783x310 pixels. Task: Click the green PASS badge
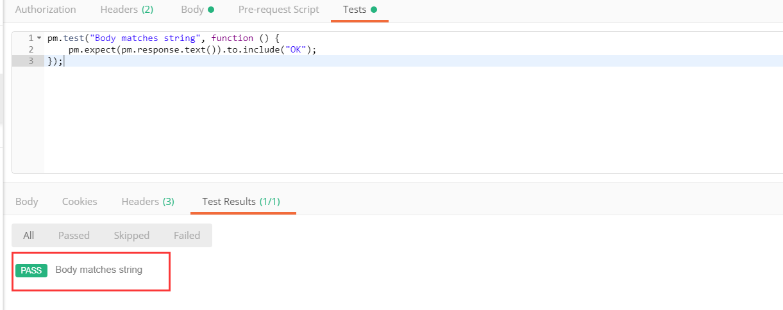(x=31, y=270)
